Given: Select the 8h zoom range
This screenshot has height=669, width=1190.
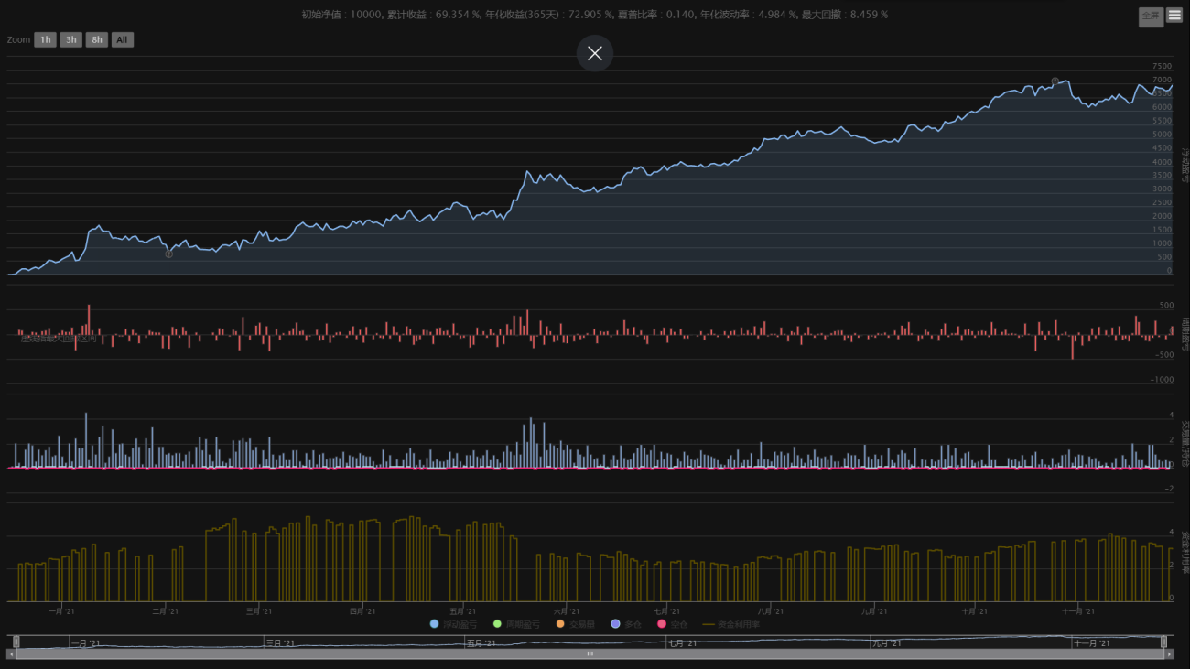Looking at the screenshot, I should [96, 39].
